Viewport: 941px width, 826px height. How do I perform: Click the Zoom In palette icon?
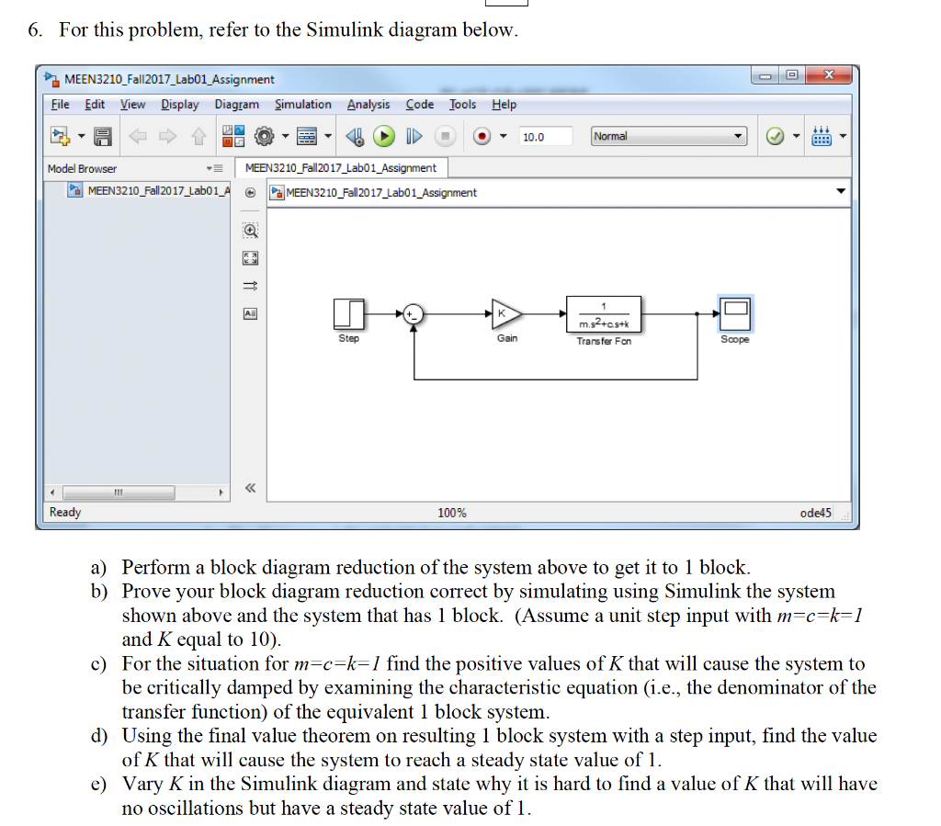pos(250,231)
